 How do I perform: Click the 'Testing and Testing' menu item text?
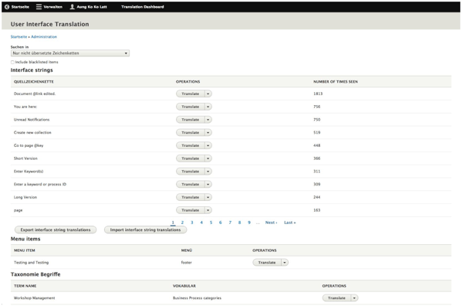click(31, 263)
